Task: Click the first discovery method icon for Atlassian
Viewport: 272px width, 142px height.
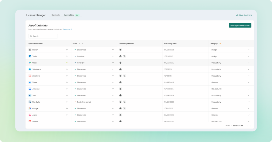Action: (x=120, y=89)
